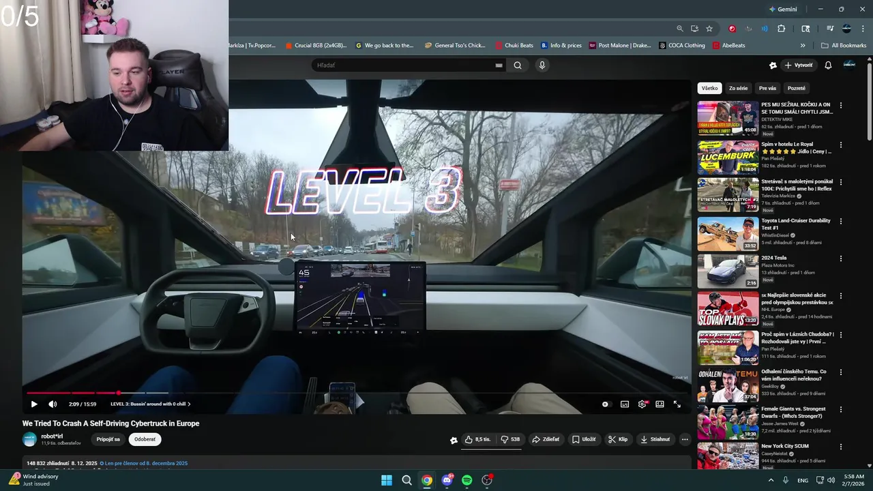This screenshot has height=491, width=873.
Task: Select the Pozreté filter chip
Action: 796,88
